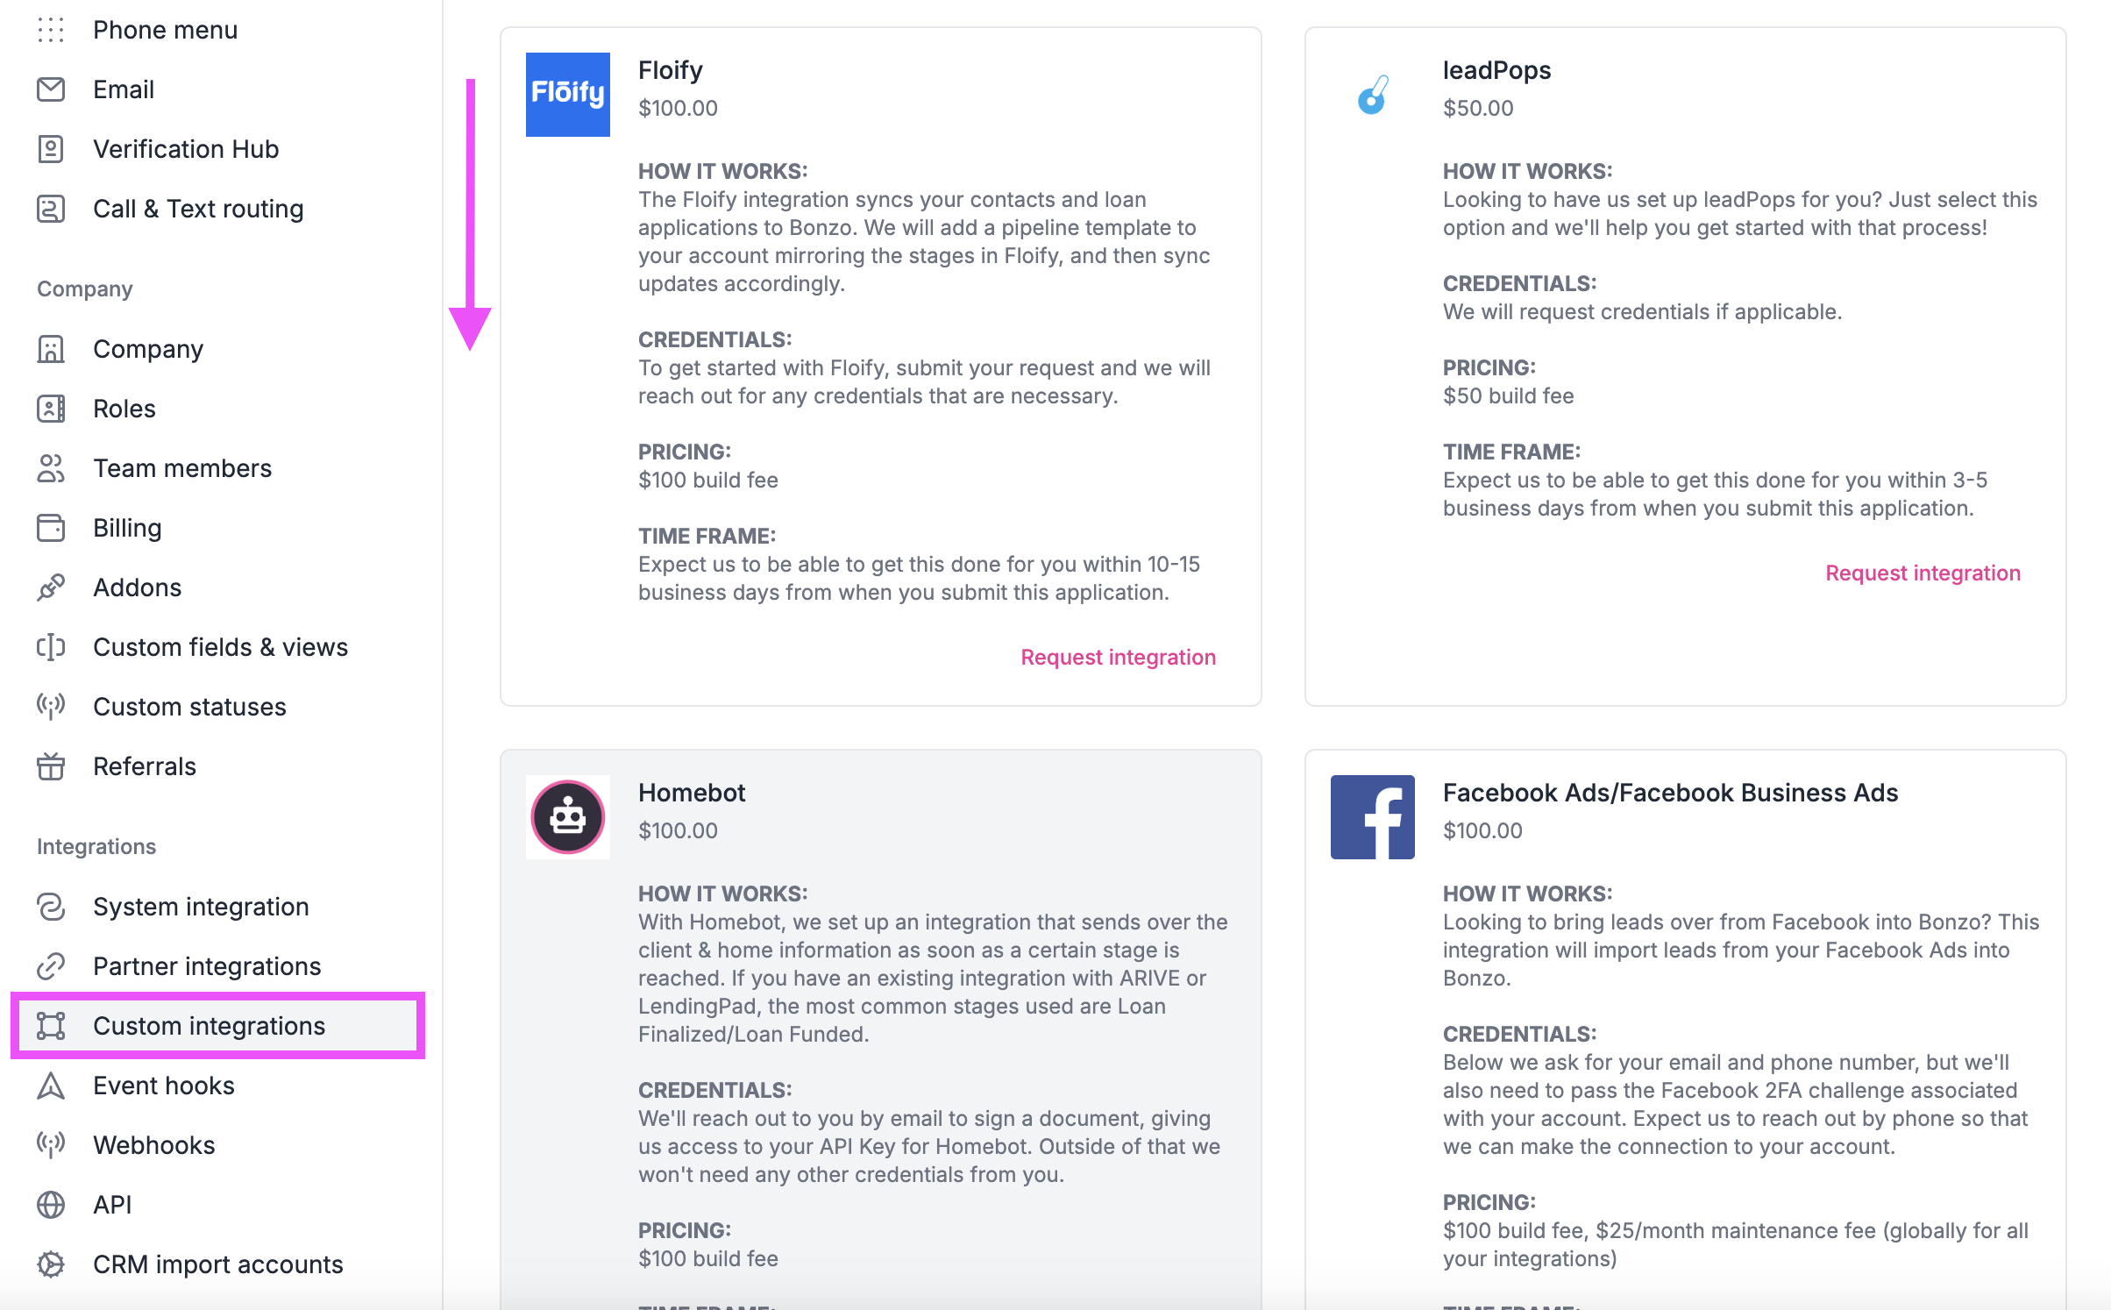Click the Floify logo icon

point(566,94)
